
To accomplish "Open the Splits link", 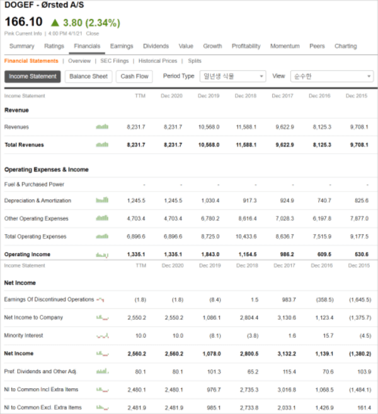I will (195, 61).
